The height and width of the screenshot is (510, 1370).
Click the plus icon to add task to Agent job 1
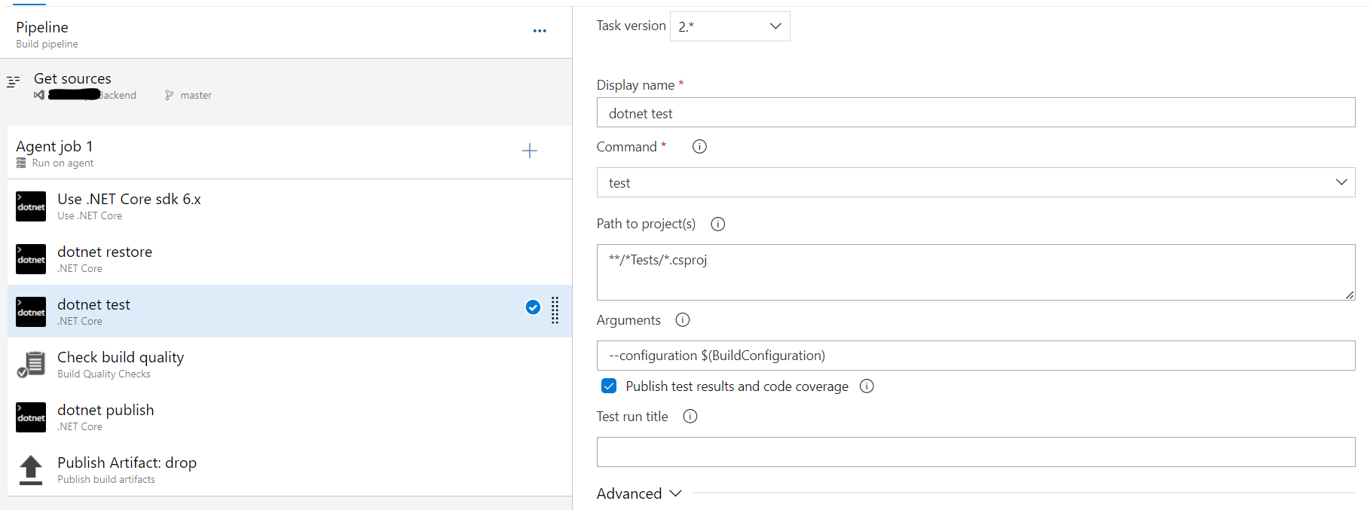tap(530, 151)
